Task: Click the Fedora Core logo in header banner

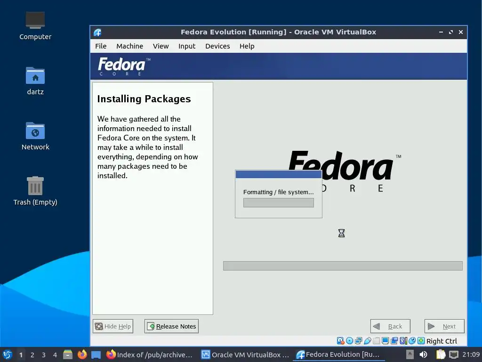Action: click(124, 66)
